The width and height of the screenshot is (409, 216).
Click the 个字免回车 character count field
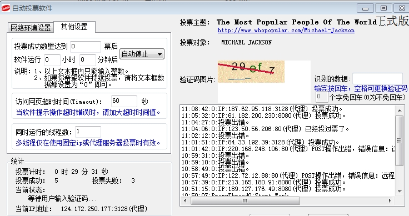[322, 97]
